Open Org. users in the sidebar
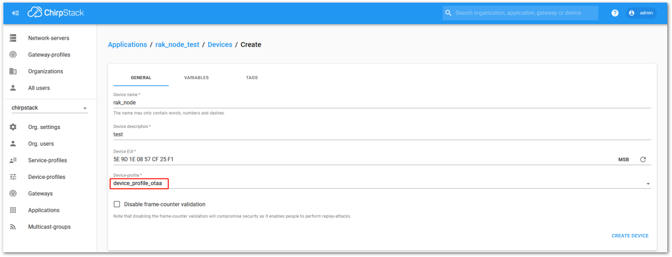The image size is (672, 257). click(41, 144)
